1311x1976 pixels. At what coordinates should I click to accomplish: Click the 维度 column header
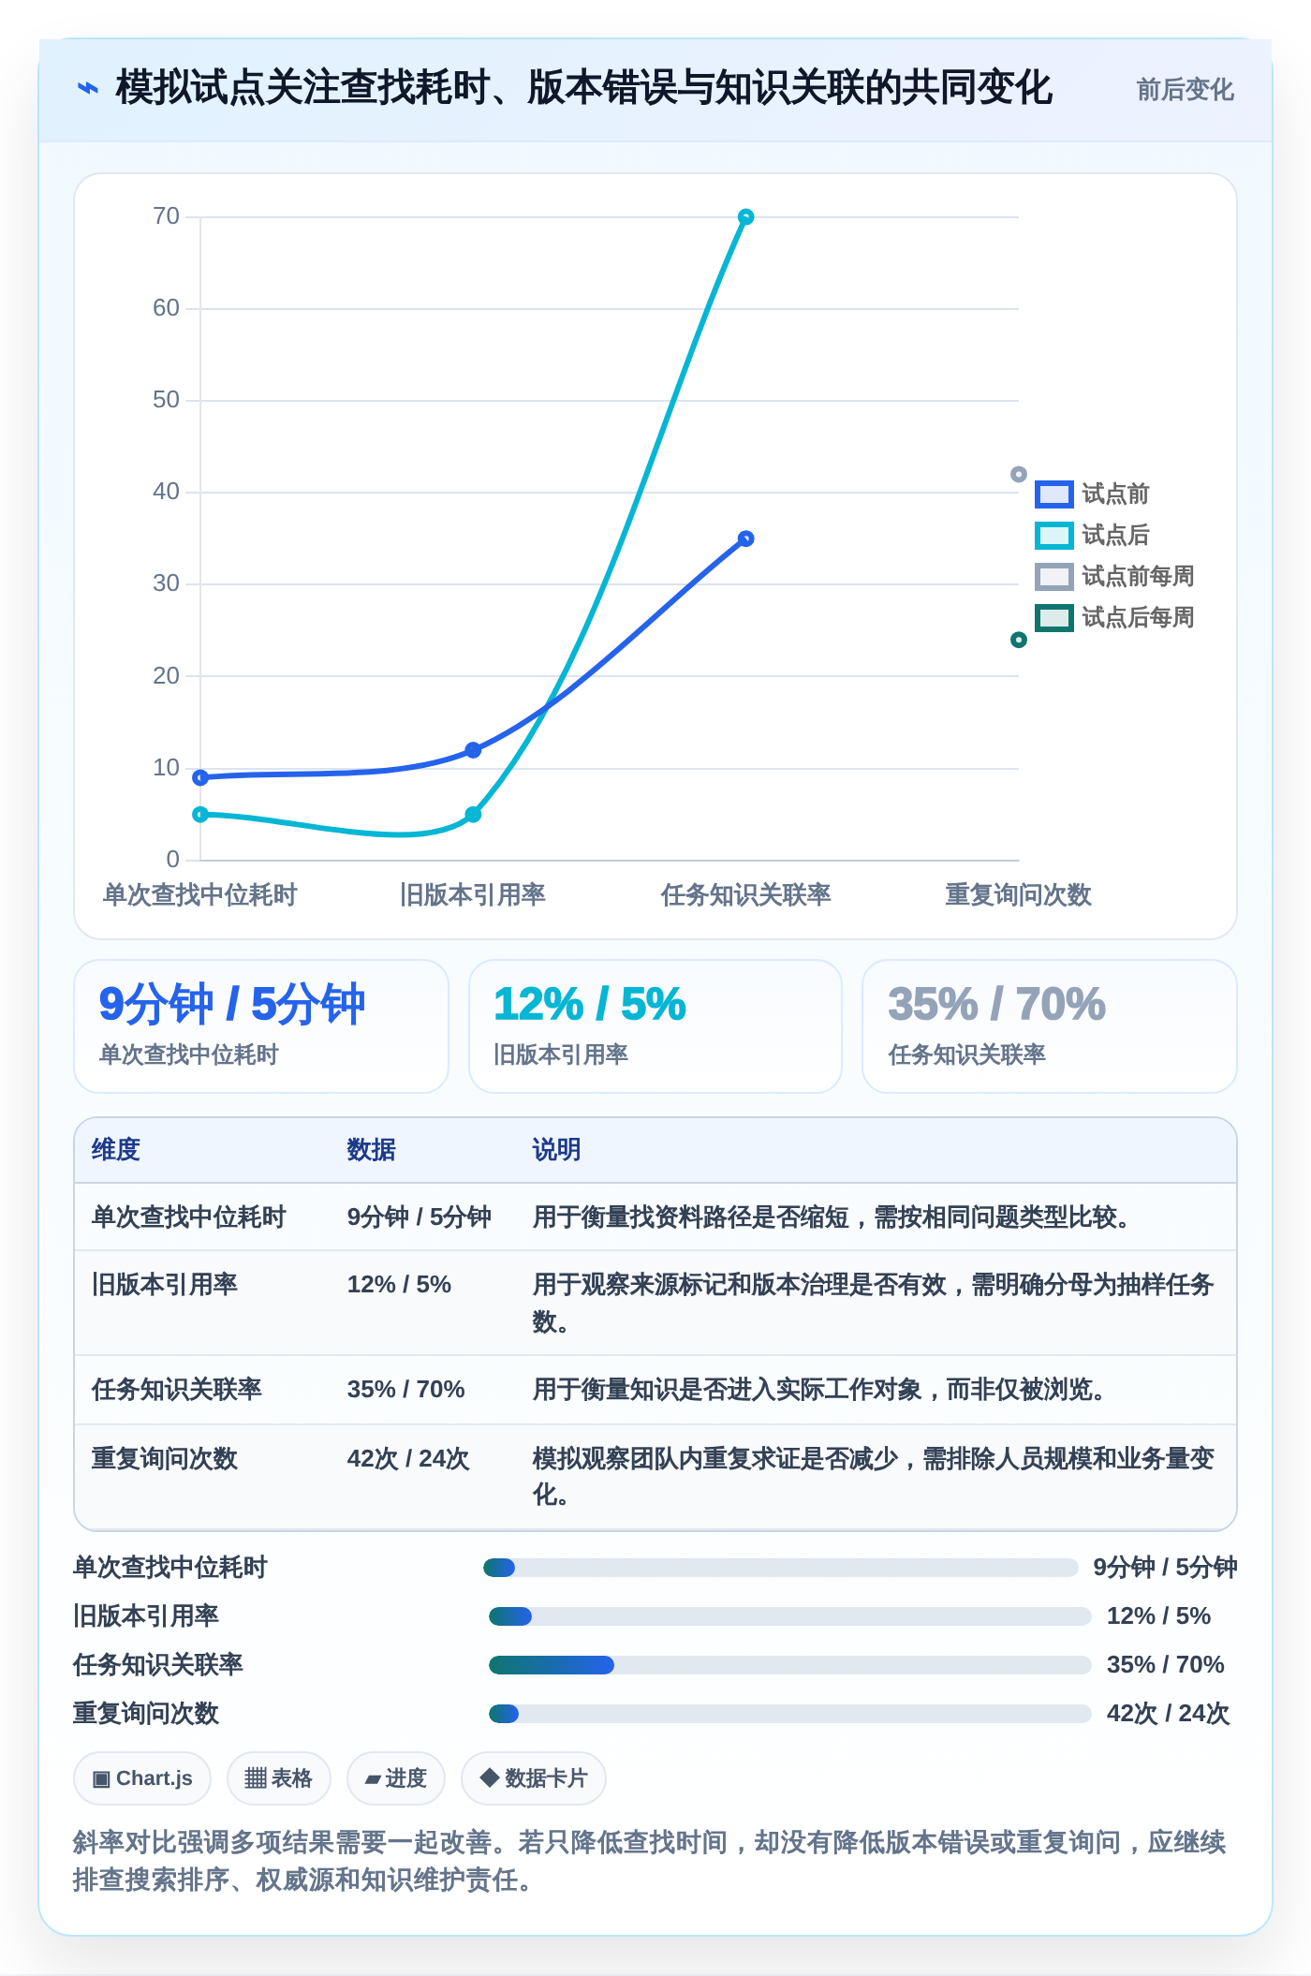click(116, 1149)
